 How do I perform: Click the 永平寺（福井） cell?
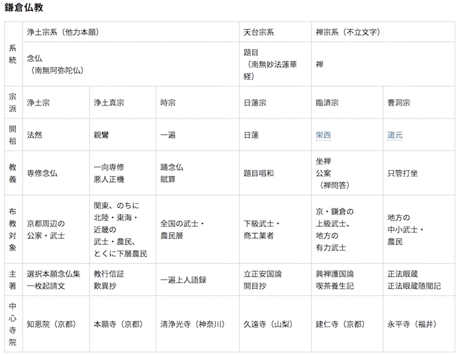click(x=419, y=324)
